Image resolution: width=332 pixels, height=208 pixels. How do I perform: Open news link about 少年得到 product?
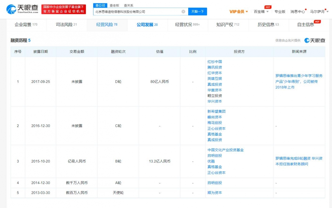(x=299, y=82)
